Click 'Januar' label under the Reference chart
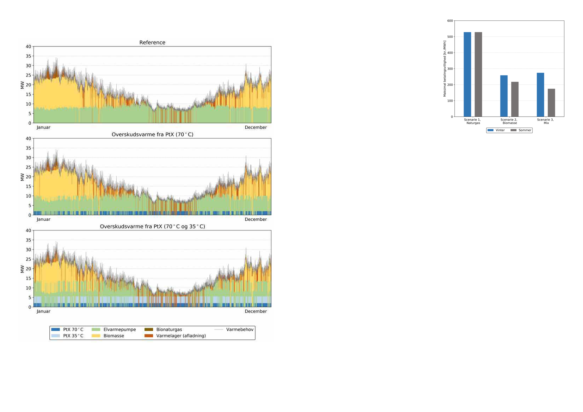The image size is (583, 412). (x=43, y=128)
